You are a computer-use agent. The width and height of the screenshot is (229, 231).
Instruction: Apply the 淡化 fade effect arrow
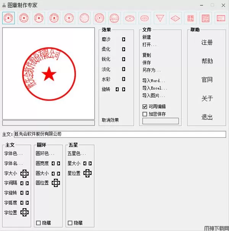[124, 69]
